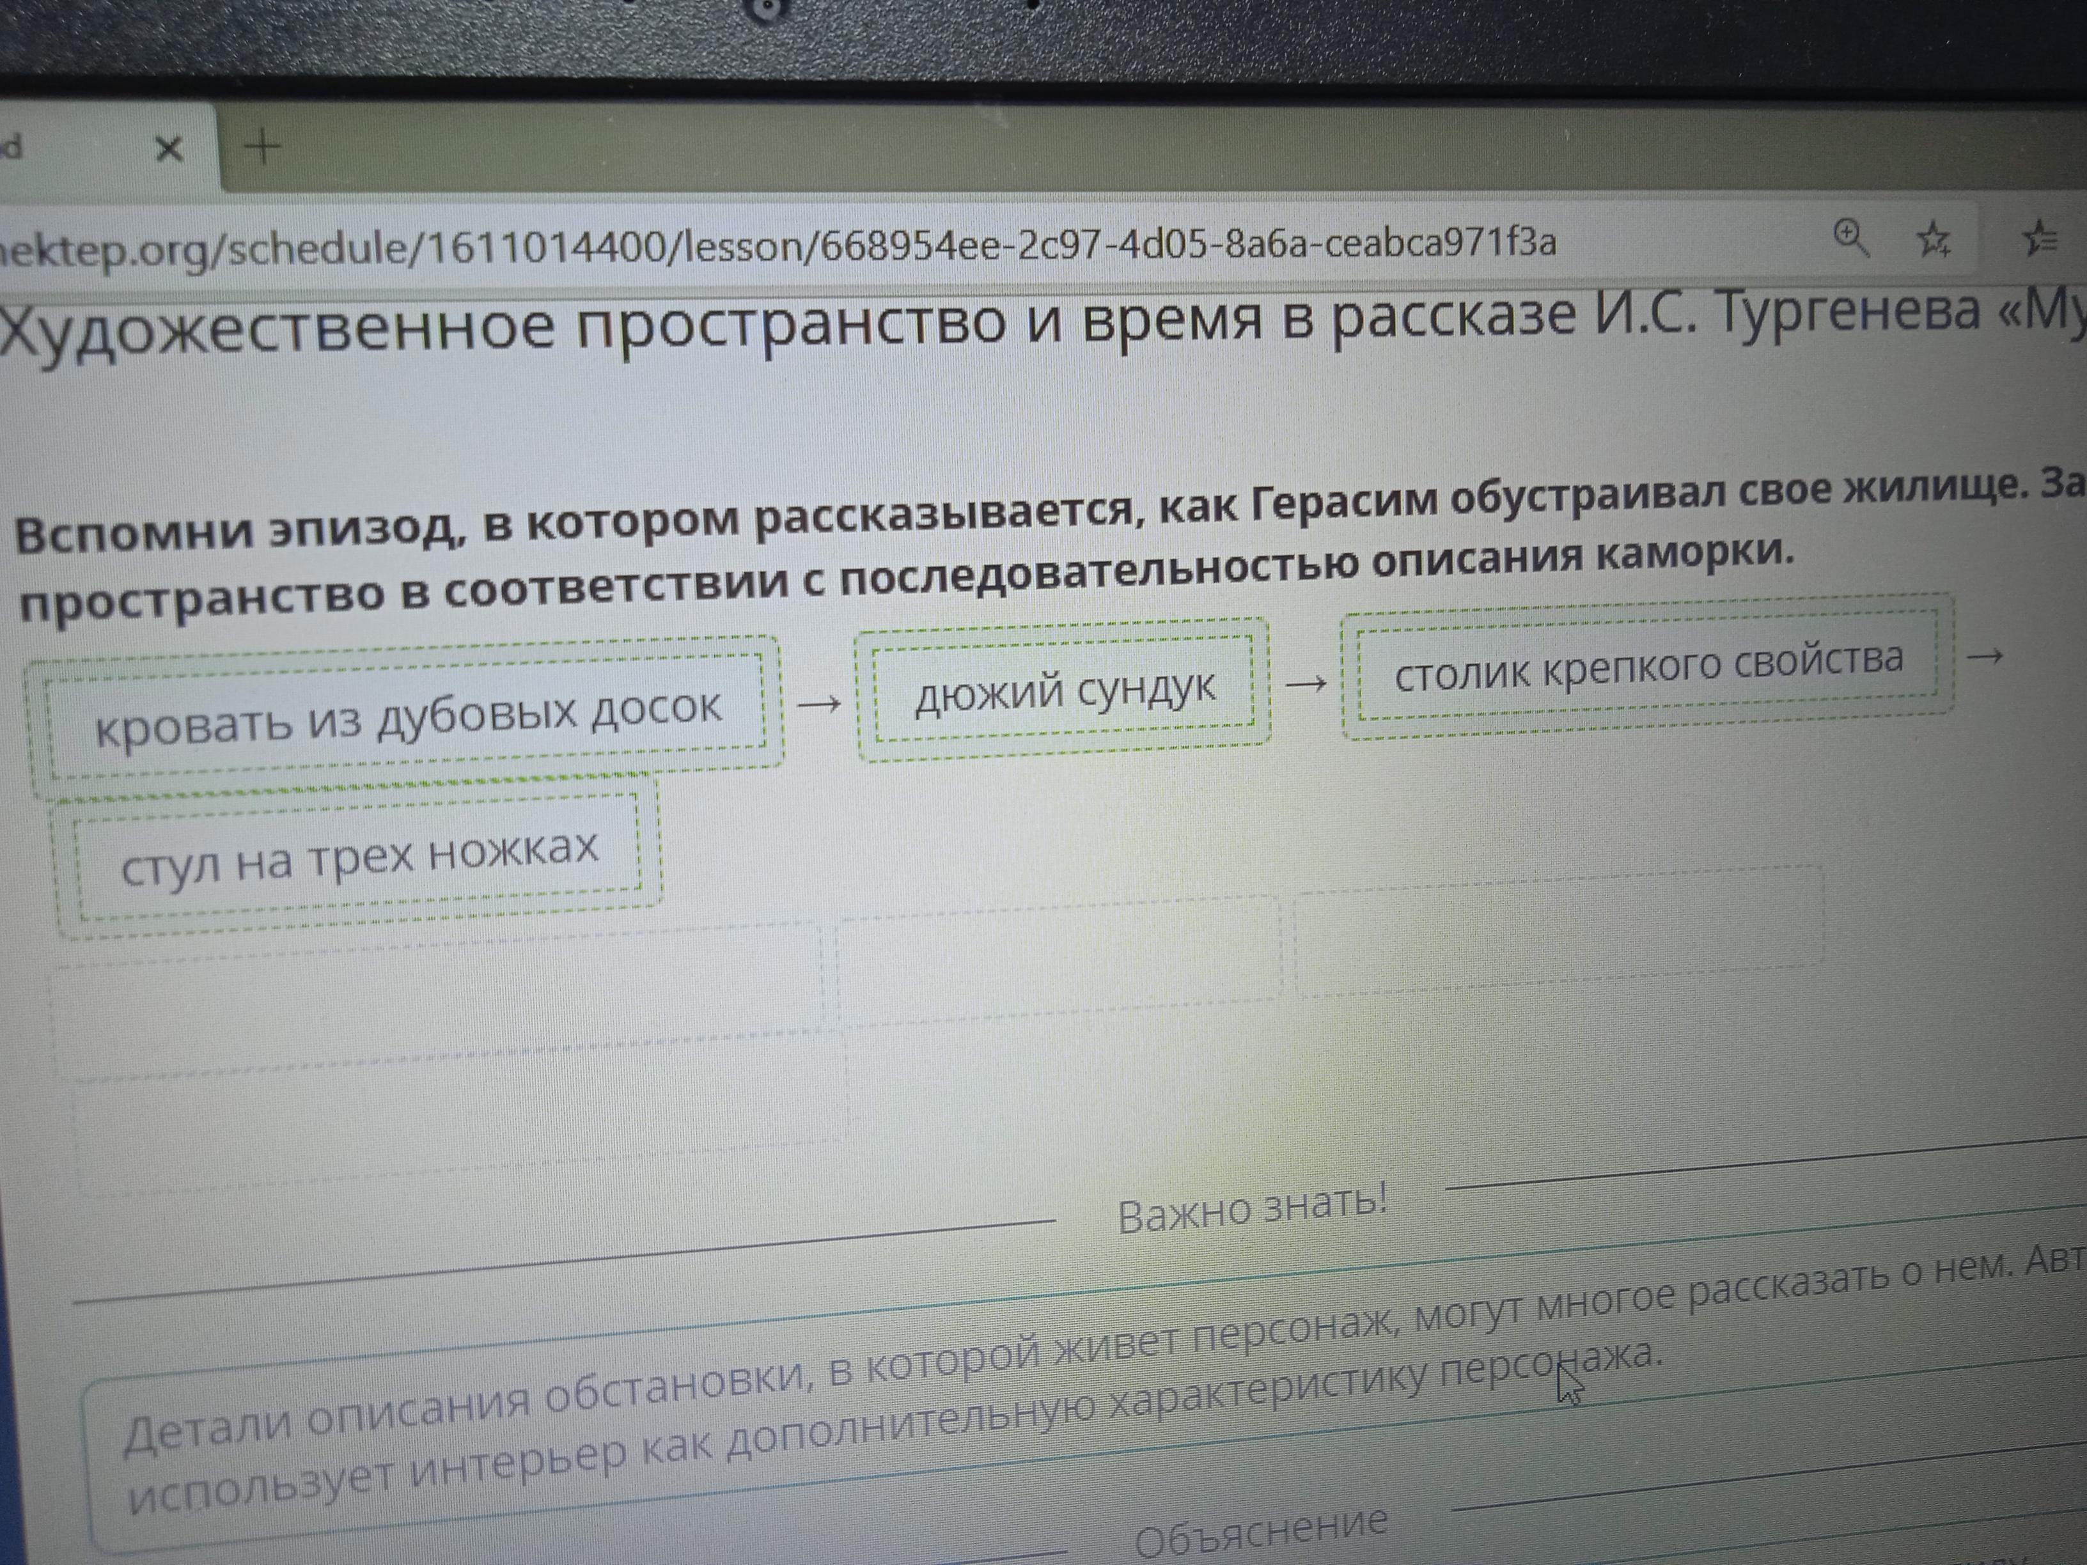This screenshot has height=1565, width=2087.
Task: Click the "Объяснение" section heading
Action: click(x=1260, y=1534)
